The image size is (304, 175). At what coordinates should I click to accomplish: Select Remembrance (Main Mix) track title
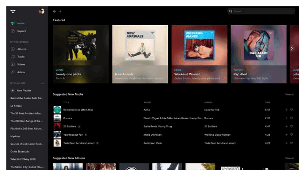click(78, 110)
